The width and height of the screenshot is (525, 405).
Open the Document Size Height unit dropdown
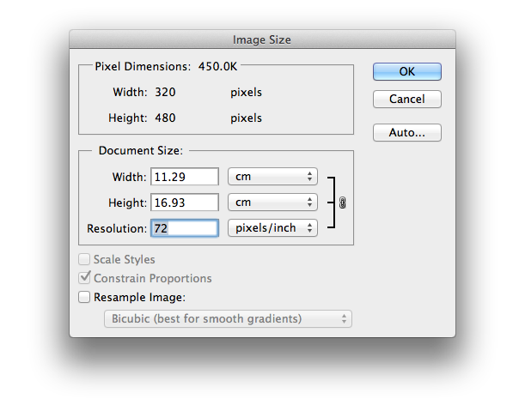coord(272,202)
